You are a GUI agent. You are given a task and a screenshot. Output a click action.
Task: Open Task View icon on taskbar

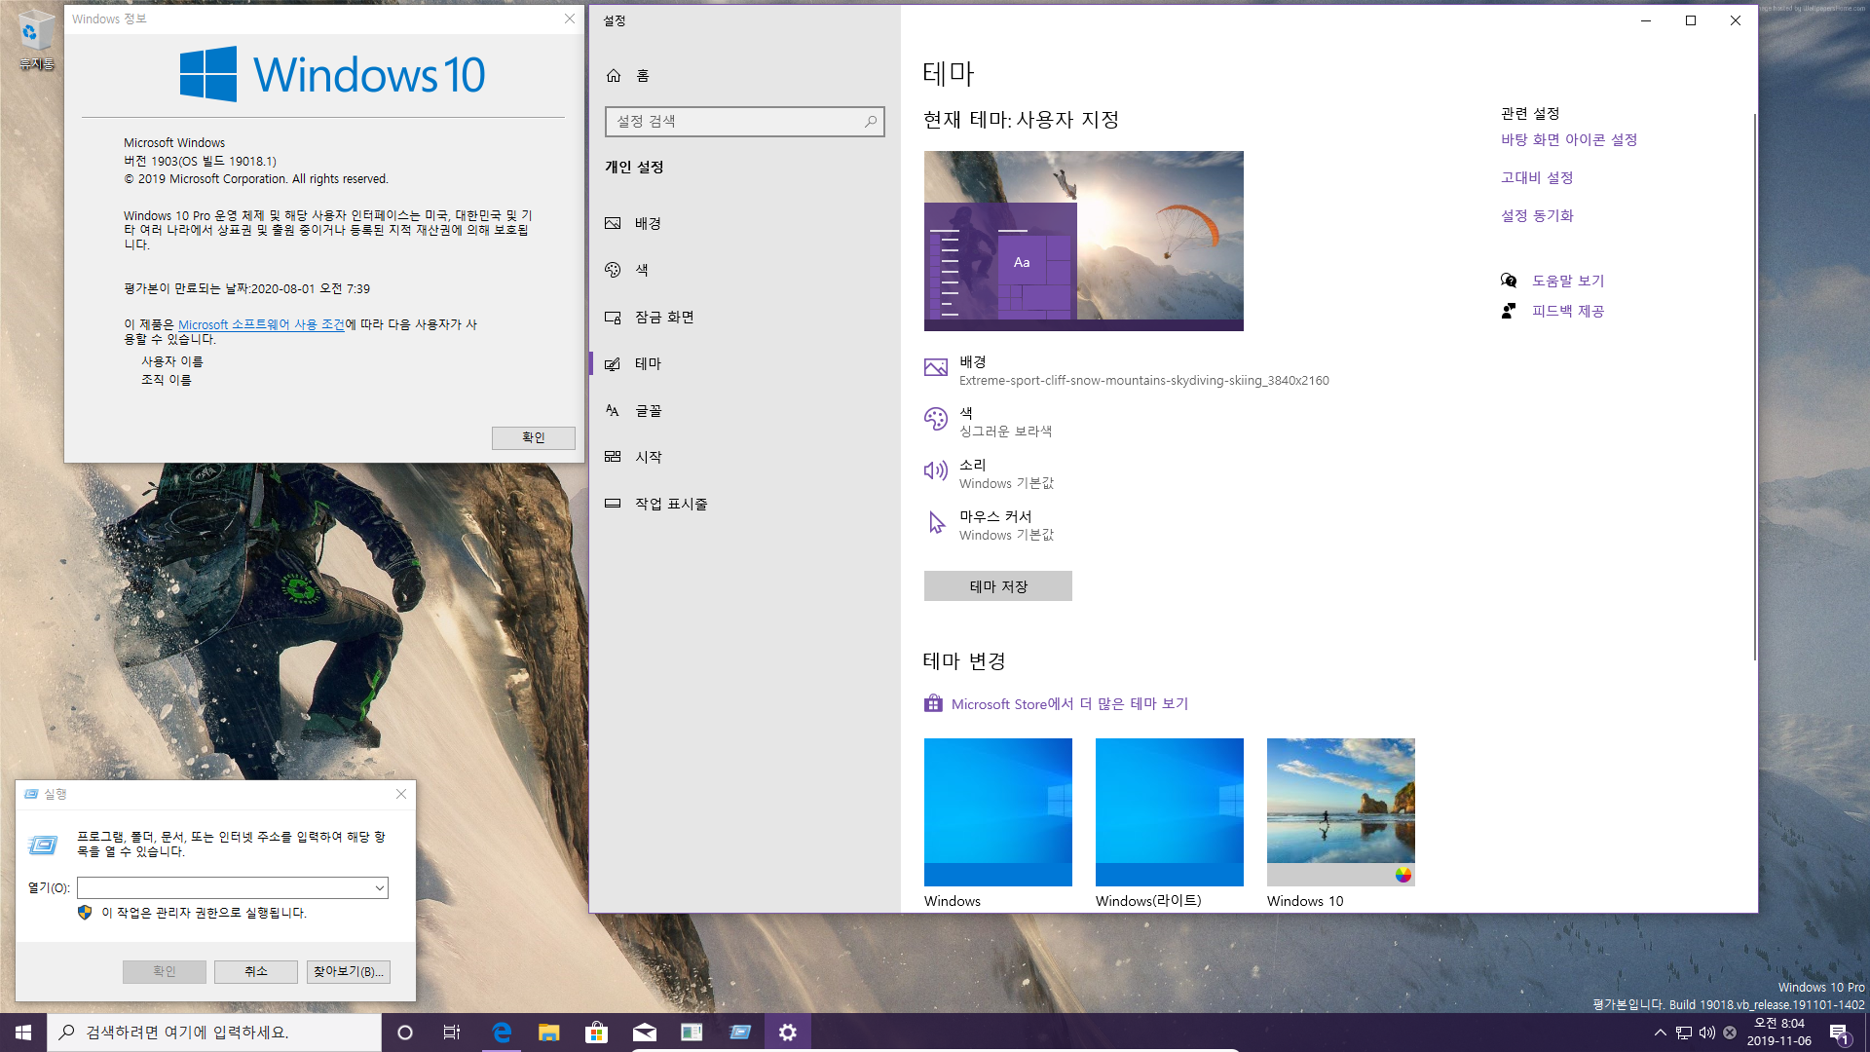451,1033
